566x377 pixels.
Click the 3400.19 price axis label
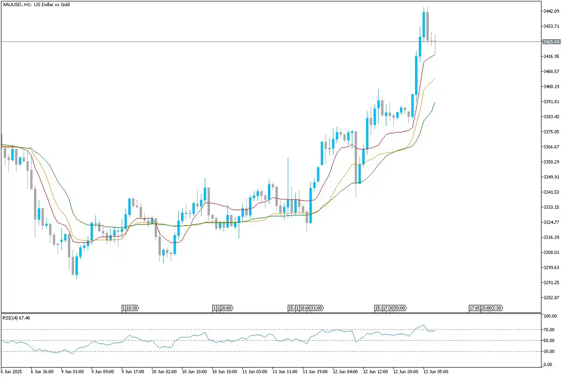(x=550, y=86)
